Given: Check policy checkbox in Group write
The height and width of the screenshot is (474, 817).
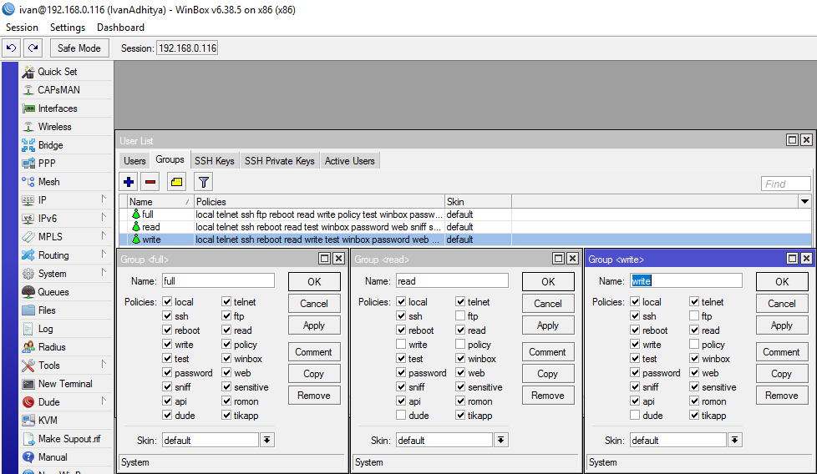Looking at the screenshot, I should click(x=694, y=345).
